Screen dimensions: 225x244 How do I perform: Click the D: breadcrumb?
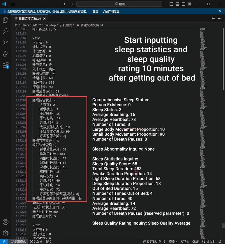(x=16, y=25)
